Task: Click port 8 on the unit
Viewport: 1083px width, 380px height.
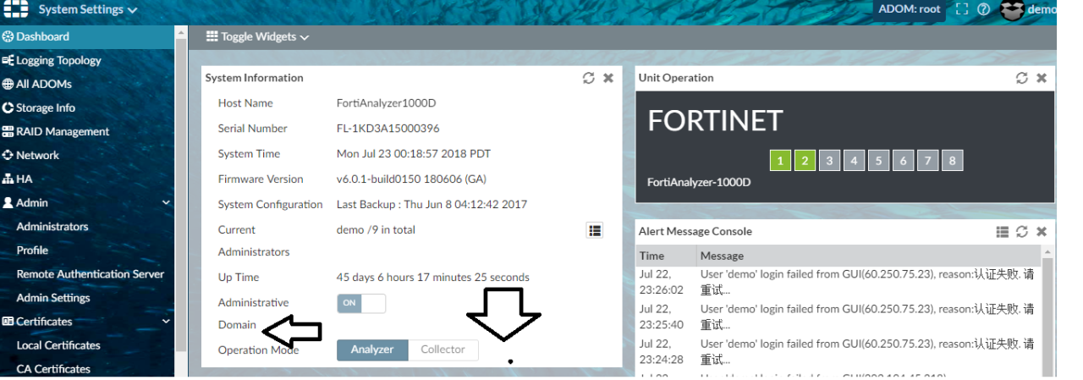Action: pos(952,161)
